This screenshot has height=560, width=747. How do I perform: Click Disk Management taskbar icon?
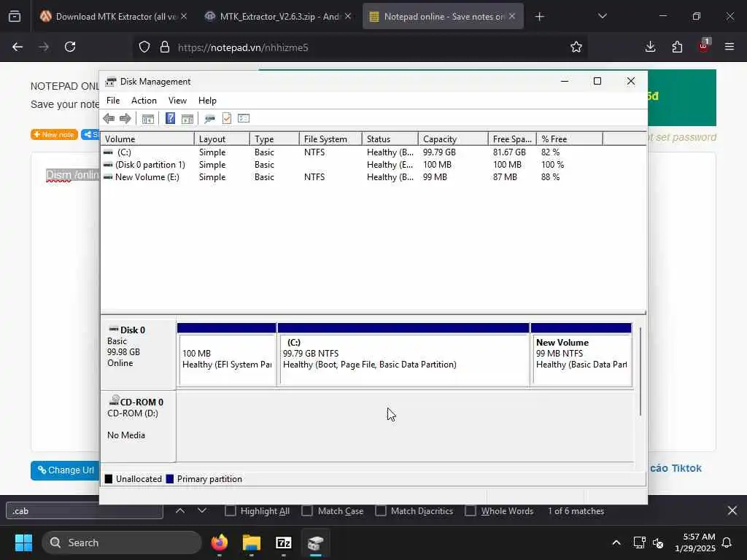click(x=315, y=542)
